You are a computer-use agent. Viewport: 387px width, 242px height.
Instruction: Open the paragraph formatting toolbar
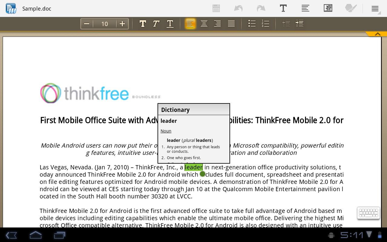point(305,8)
